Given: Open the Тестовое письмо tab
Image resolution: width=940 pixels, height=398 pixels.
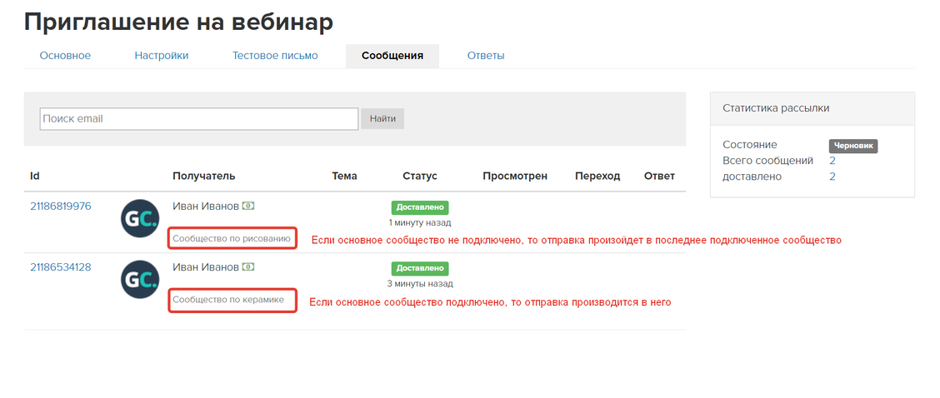Looking at the screenshot, I should 275,56.
